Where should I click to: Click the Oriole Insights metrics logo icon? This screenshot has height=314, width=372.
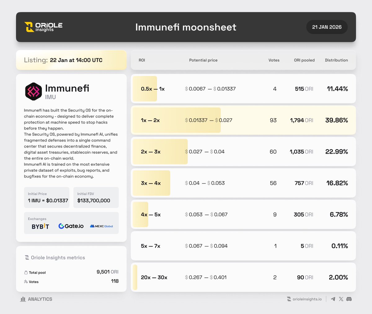[27, 258]
